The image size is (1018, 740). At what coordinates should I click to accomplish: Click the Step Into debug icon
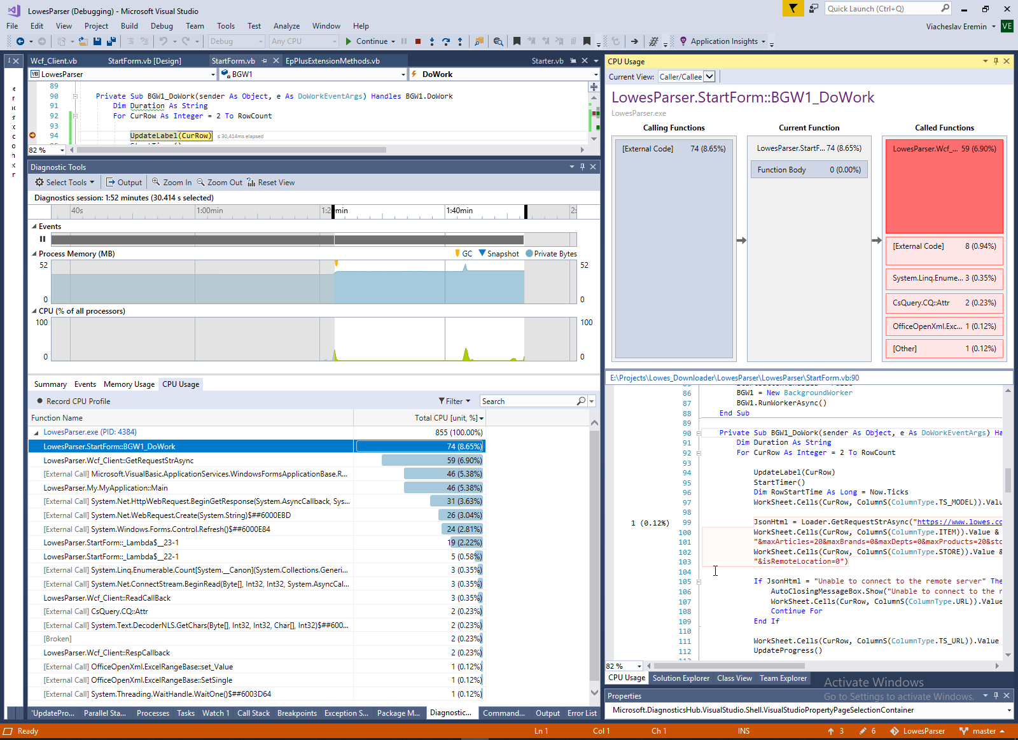coord(432,41)
